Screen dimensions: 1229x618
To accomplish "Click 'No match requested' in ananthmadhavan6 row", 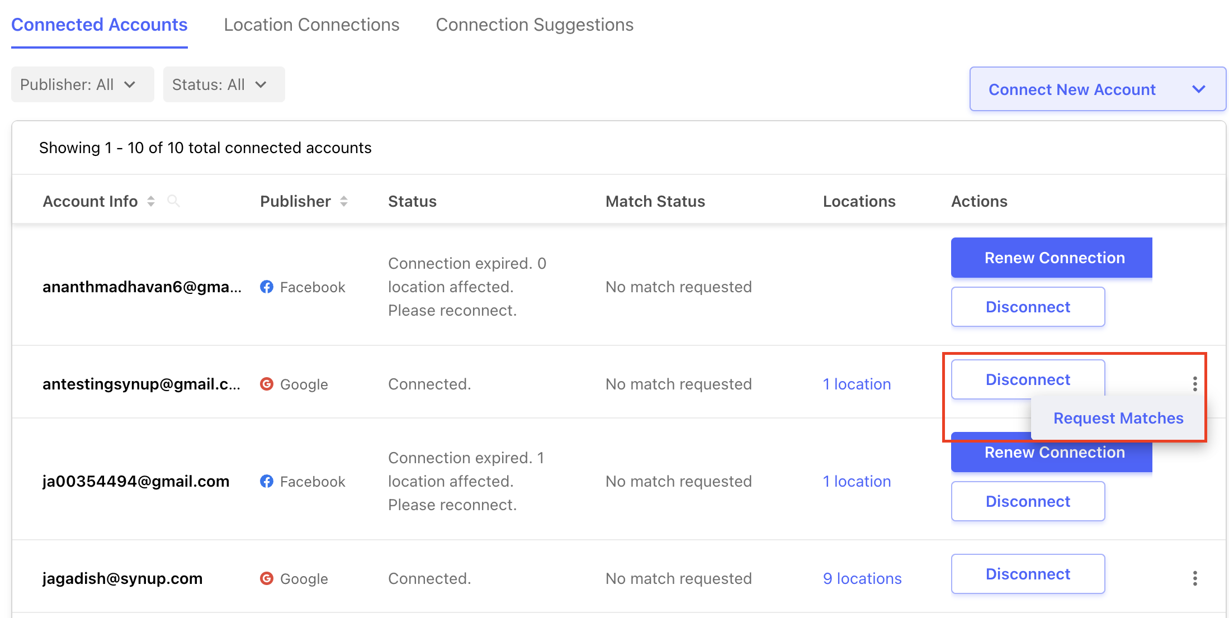I will pyautogui.click(x=678, y=287).
